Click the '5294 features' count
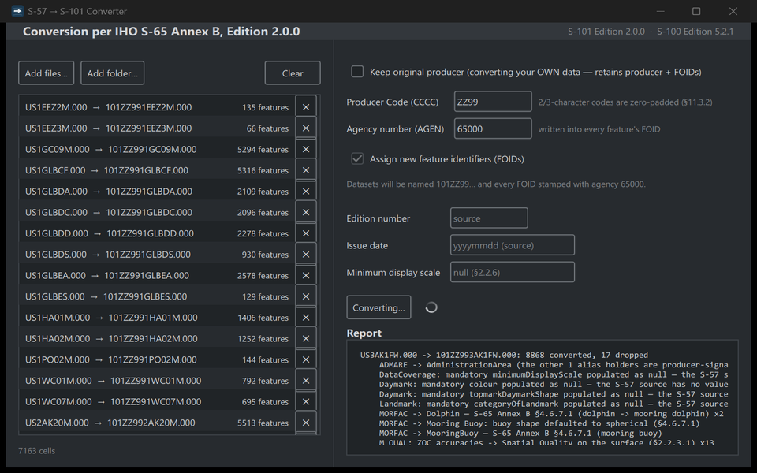Viewport: 757px width, 473px height. pyautogui.click(x=263, y=150)
